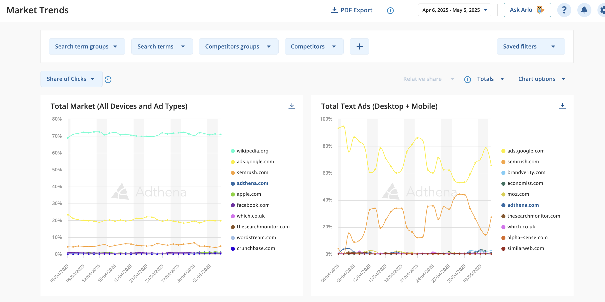The image size is (605, 302).
Task: Open the date range selector
Action: click(454, 10)
